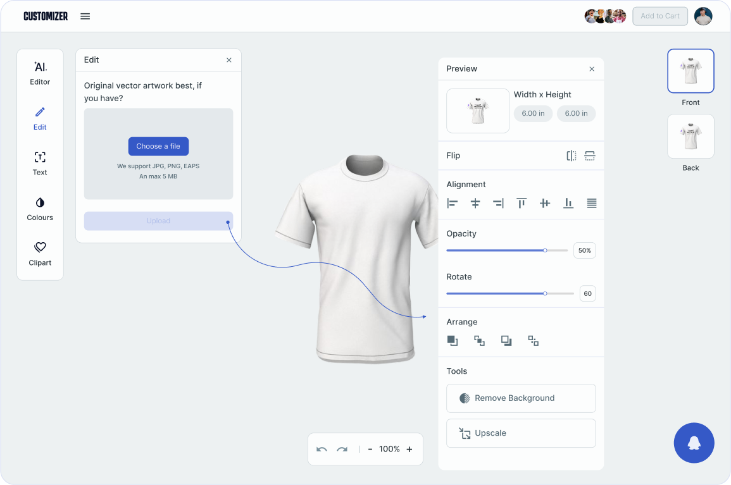Viewport: 731px width, 485px height.
Task: Align the design to the top
Action: 522,203
